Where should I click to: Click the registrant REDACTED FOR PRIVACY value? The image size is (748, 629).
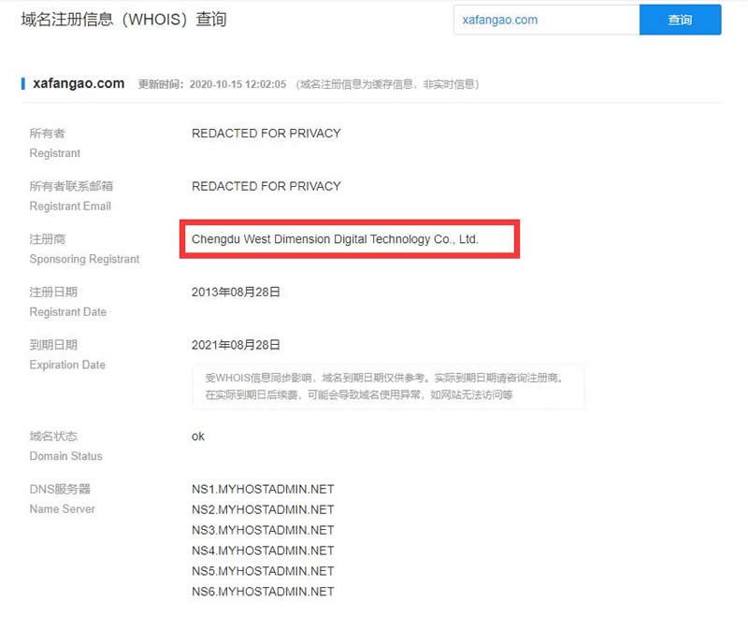click(x=266, y=133)
